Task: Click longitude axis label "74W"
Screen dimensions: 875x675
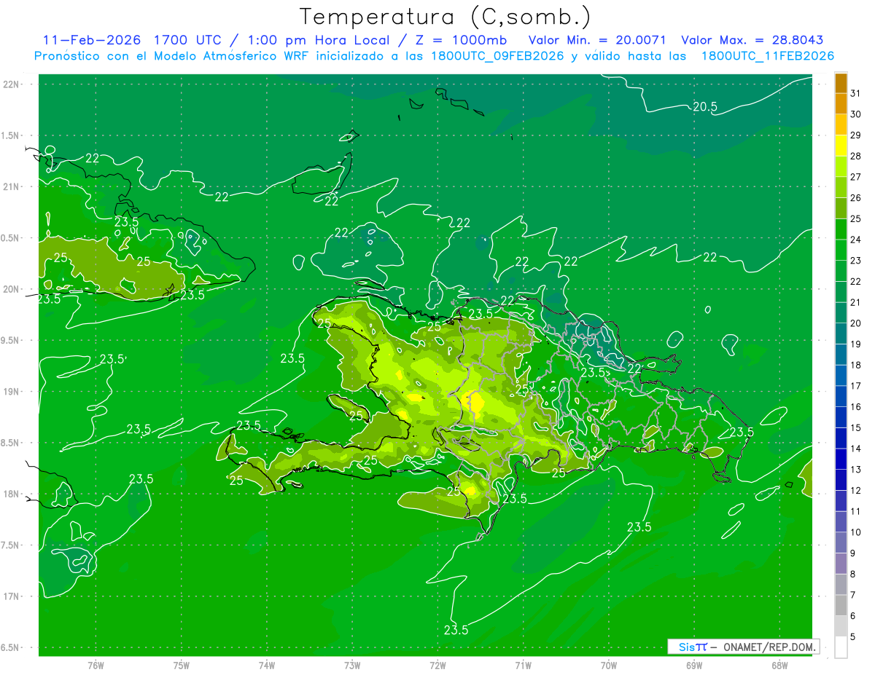Action: click(267, 666)
